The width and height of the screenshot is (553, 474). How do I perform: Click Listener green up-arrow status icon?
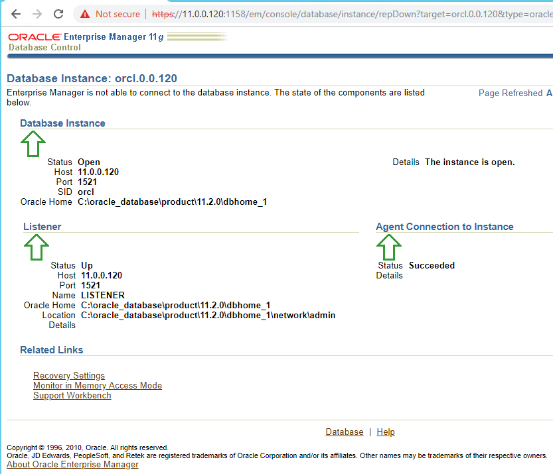click(x=37, y=247)
